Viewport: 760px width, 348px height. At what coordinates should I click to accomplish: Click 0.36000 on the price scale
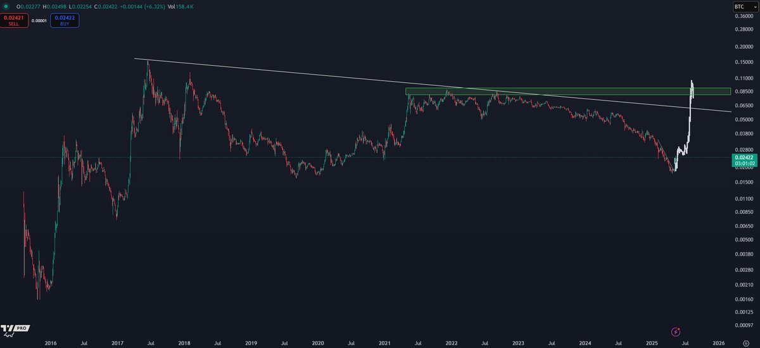click(x=743, y=16)
